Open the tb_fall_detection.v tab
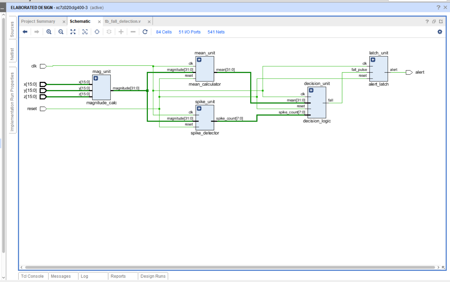 click(123, 21)
